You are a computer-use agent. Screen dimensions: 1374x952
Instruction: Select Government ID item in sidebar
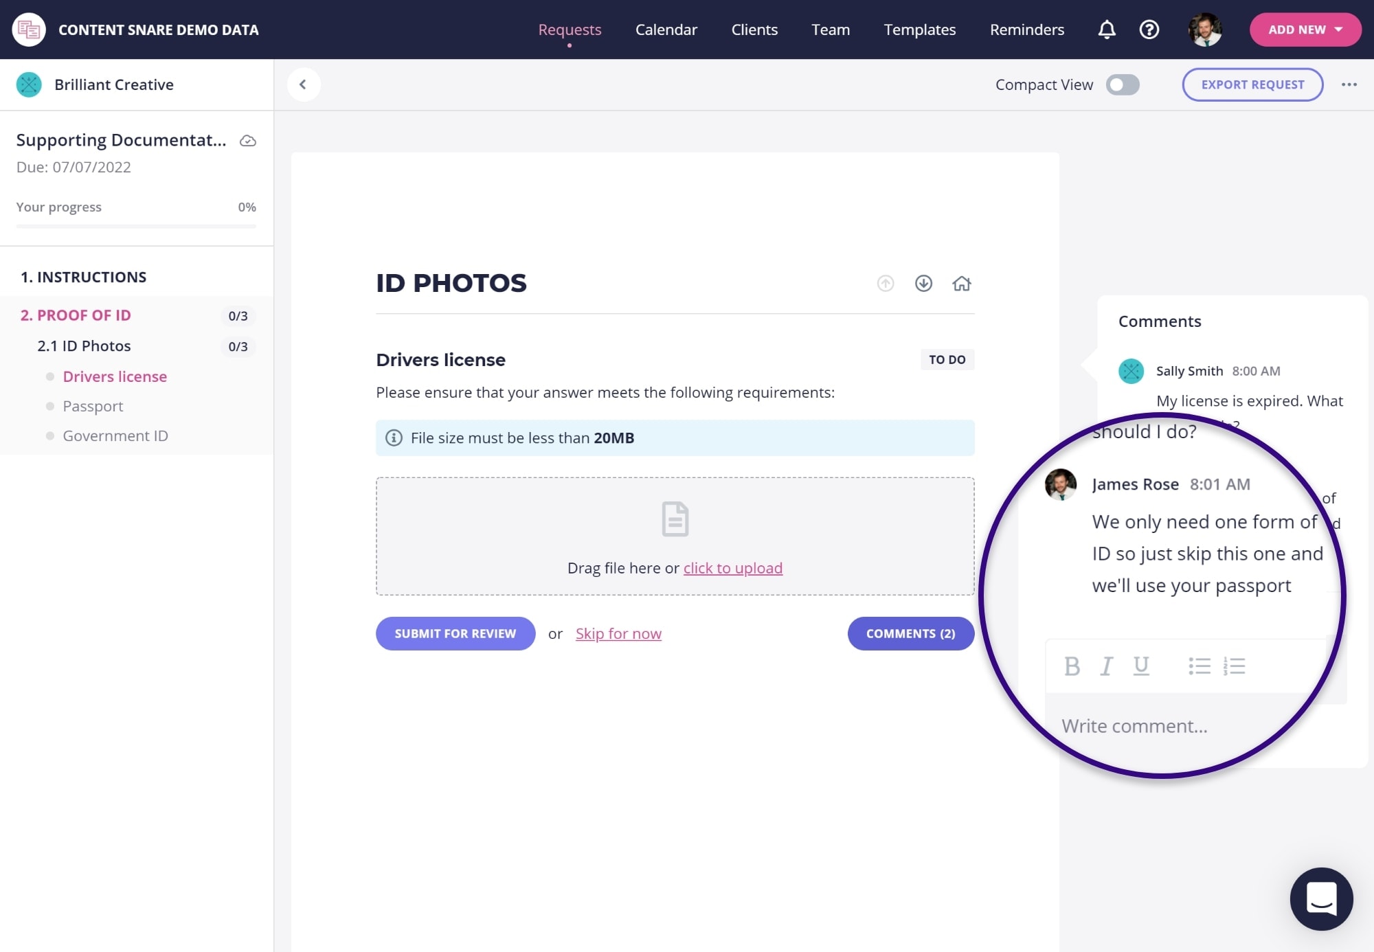pyautogui.click(x=115, y=435)
